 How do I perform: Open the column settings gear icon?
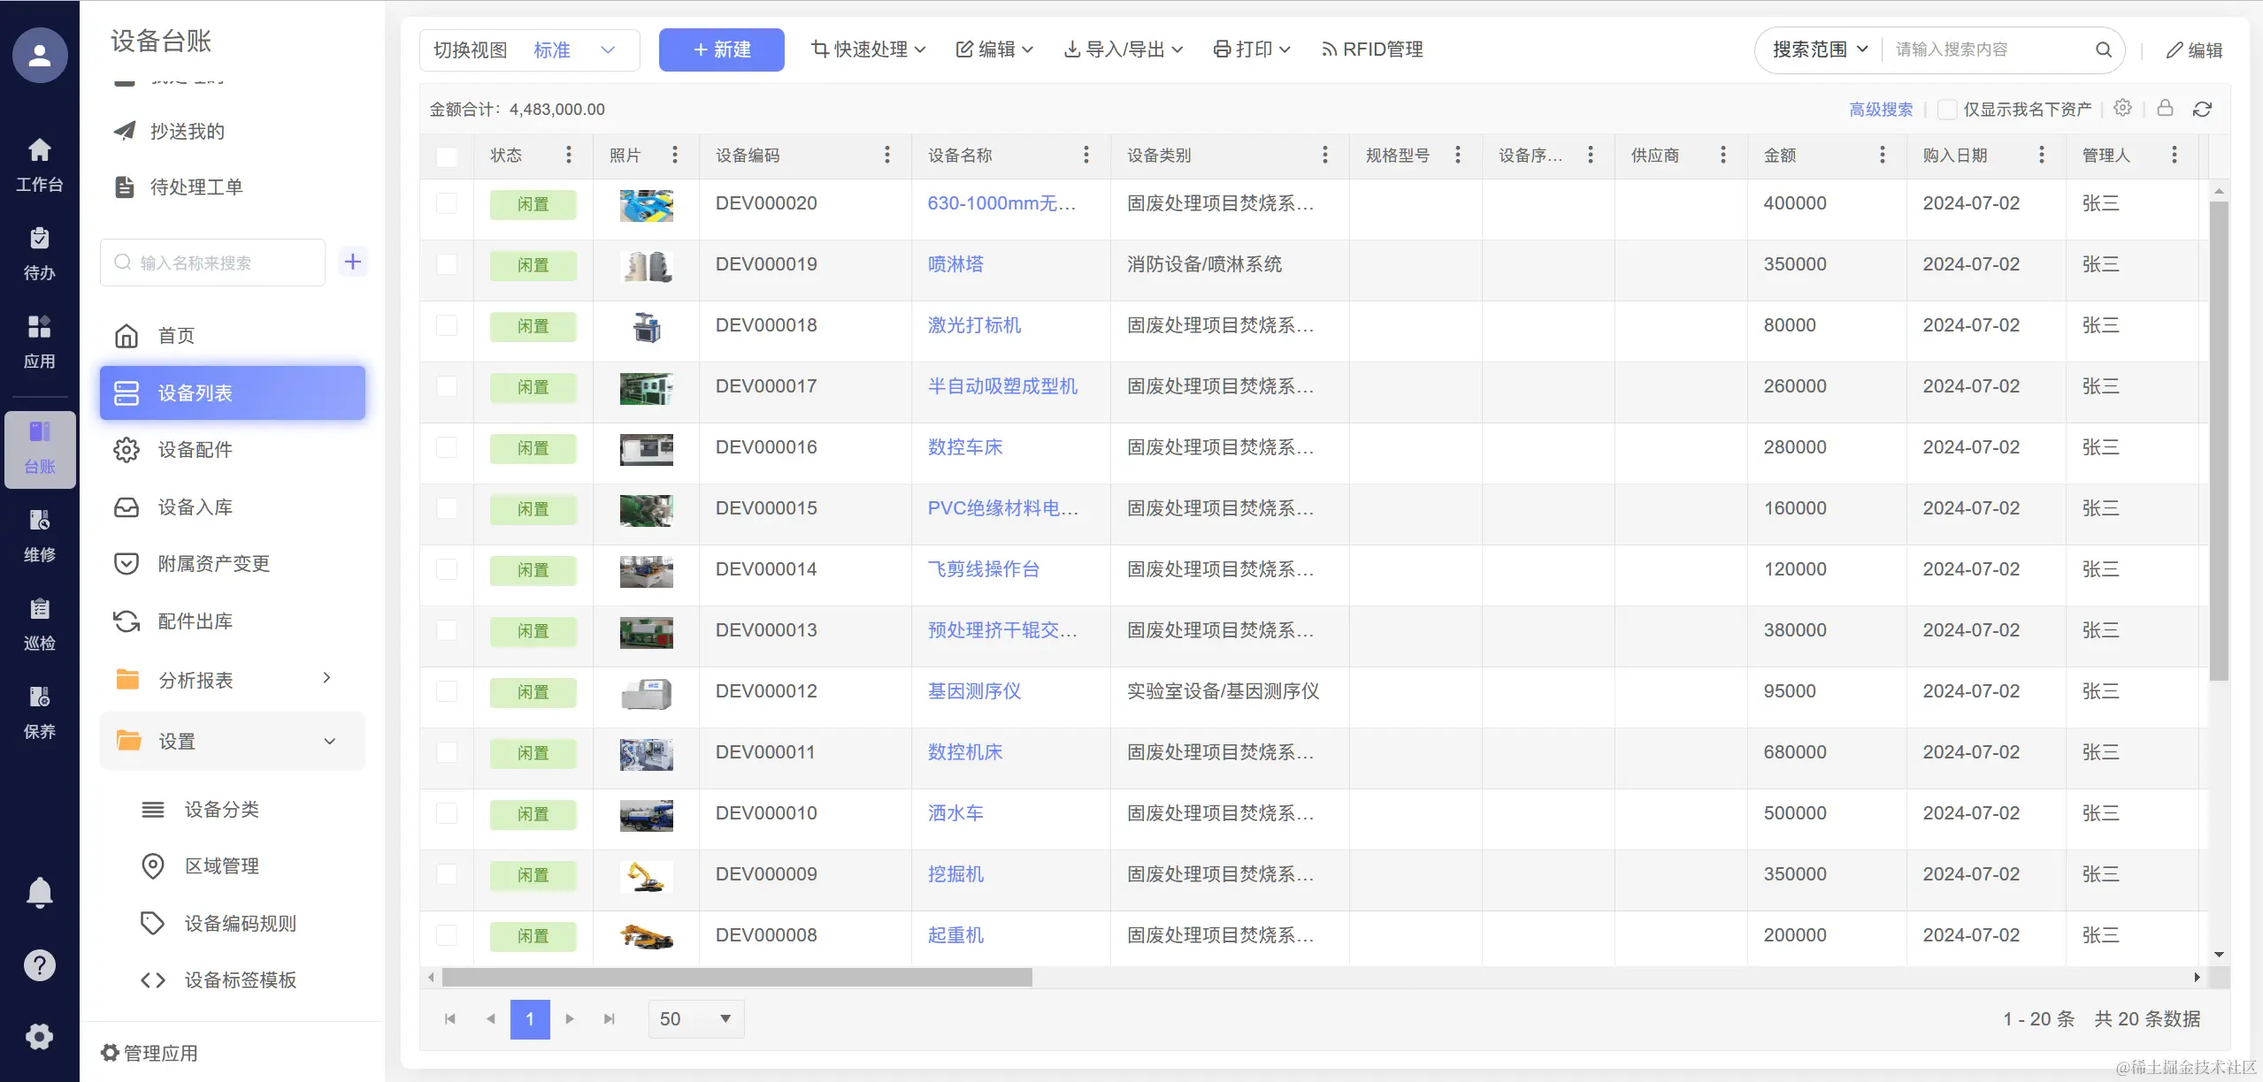coord(2122,108)
